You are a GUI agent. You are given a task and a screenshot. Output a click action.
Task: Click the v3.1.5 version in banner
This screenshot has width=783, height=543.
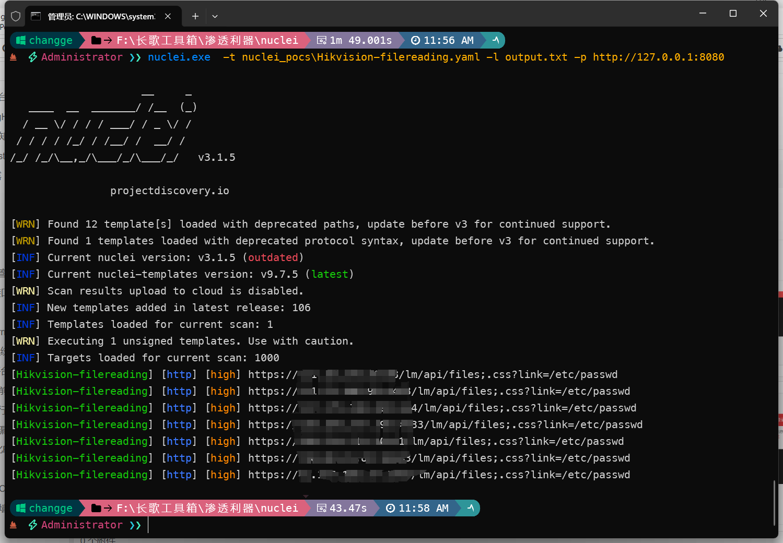click(x=217, y=157)
